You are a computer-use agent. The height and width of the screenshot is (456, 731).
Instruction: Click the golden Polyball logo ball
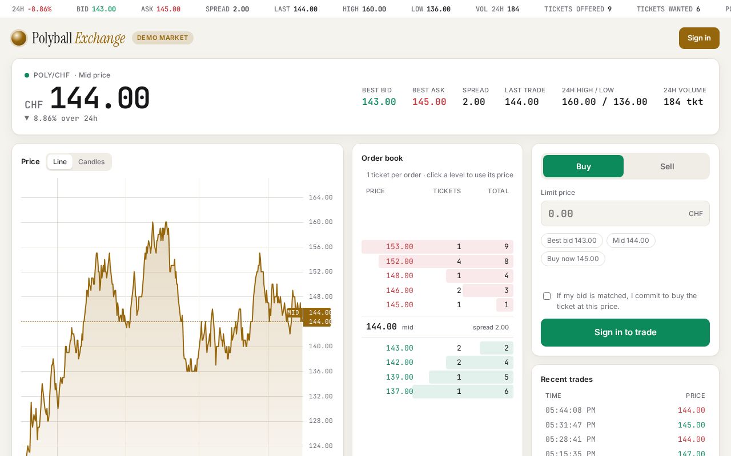click(19, 38)
